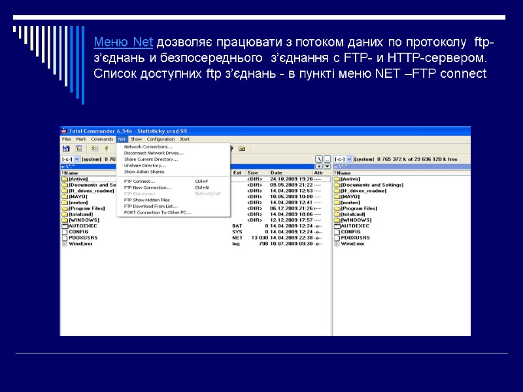
Task: Sort left panel by Name column header
Action: click(x=88, y=173)
